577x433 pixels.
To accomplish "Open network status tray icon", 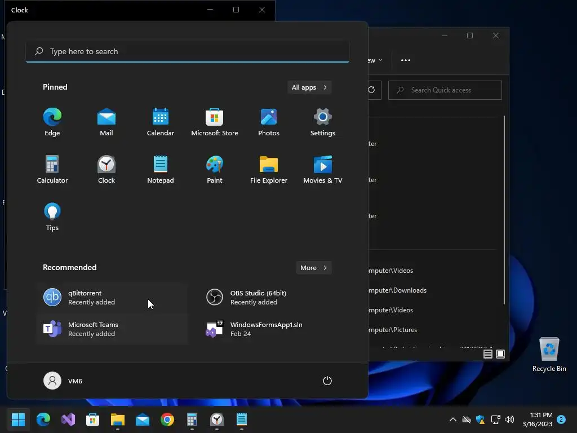I will pyautogui.click(x=495, y=419).
